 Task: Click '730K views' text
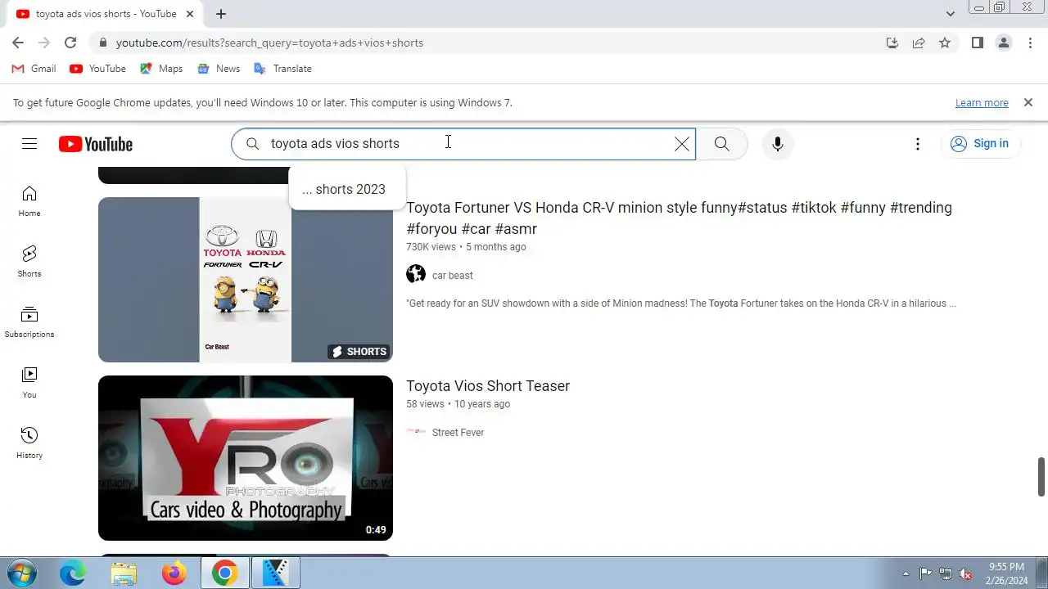click(x=431, y=247)
